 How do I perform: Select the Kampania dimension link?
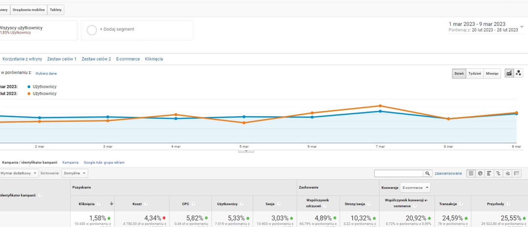coord(70,162)
